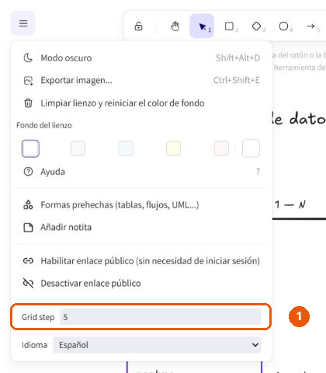
Task: Open Formas prehechas library
Action: coord(141,205)
